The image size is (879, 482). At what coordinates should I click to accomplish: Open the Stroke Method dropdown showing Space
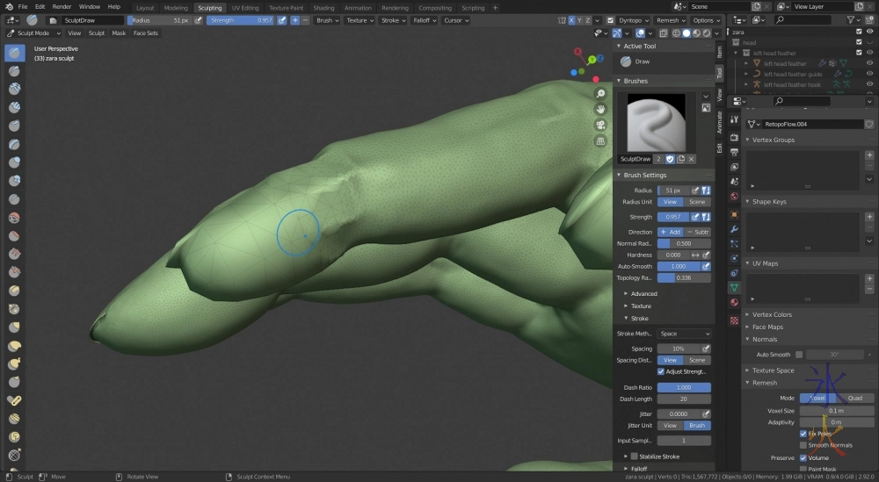(685, 334)
